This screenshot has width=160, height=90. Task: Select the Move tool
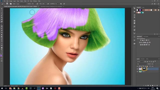[x=2, y=9]
